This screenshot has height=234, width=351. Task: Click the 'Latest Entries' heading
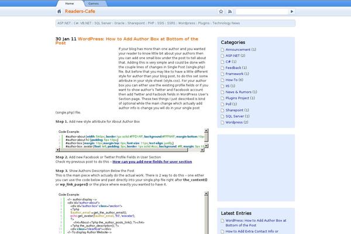coord(236,213)
